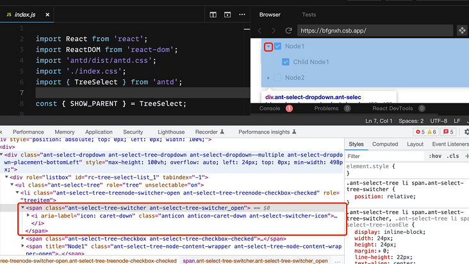Open DevTools Security tab
The image size is (469, 264).
point(133,132)
